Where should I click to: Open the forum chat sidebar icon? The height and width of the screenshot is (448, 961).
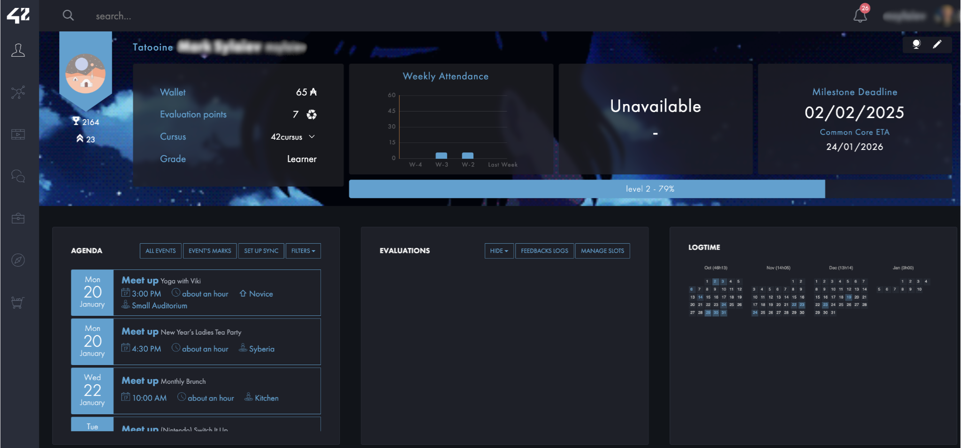click(x=18, y=176)
